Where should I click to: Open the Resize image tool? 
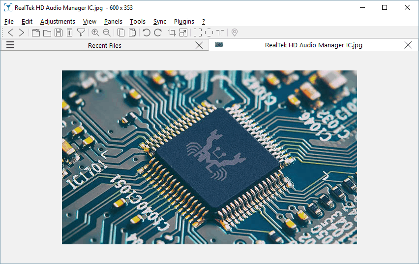pos(183,33)
